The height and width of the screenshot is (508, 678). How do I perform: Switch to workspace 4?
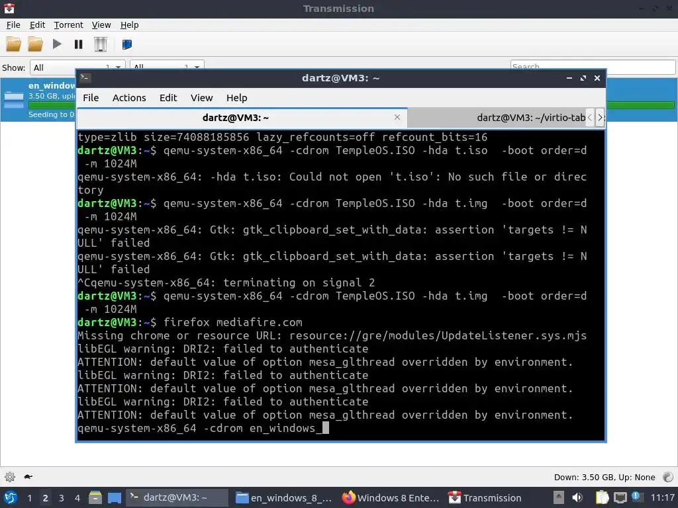click(x=77, y=498)
